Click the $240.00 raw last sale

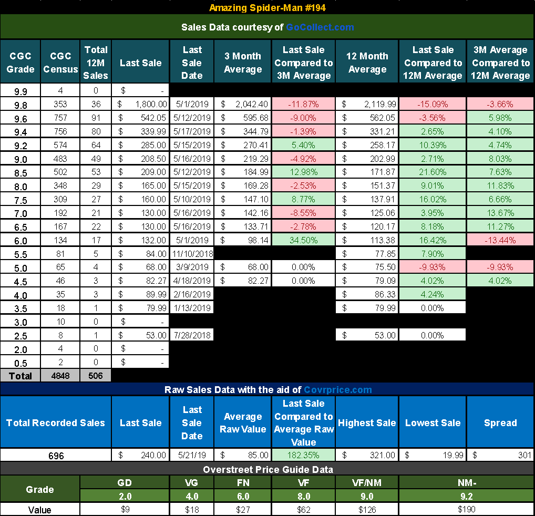coord(140,455)
